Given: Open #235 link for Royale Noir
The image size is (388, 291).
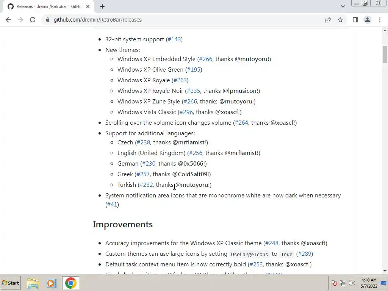Looking at the screenshot, I should tap(193, 91).
